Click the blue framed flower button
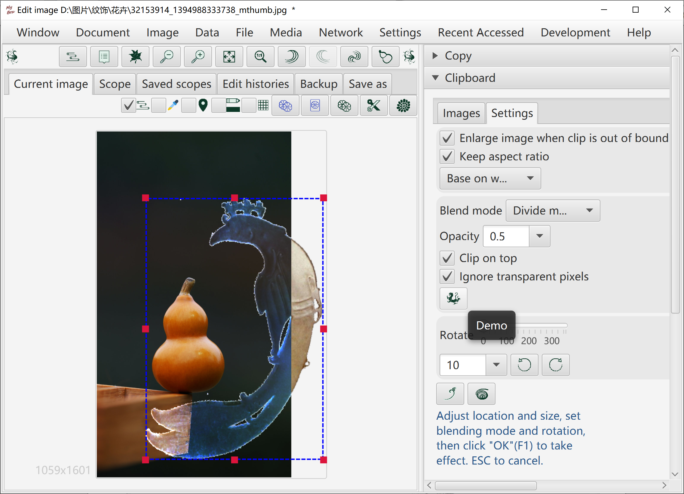This screenshot has width=684, height=494. click(x=315, y=106)
